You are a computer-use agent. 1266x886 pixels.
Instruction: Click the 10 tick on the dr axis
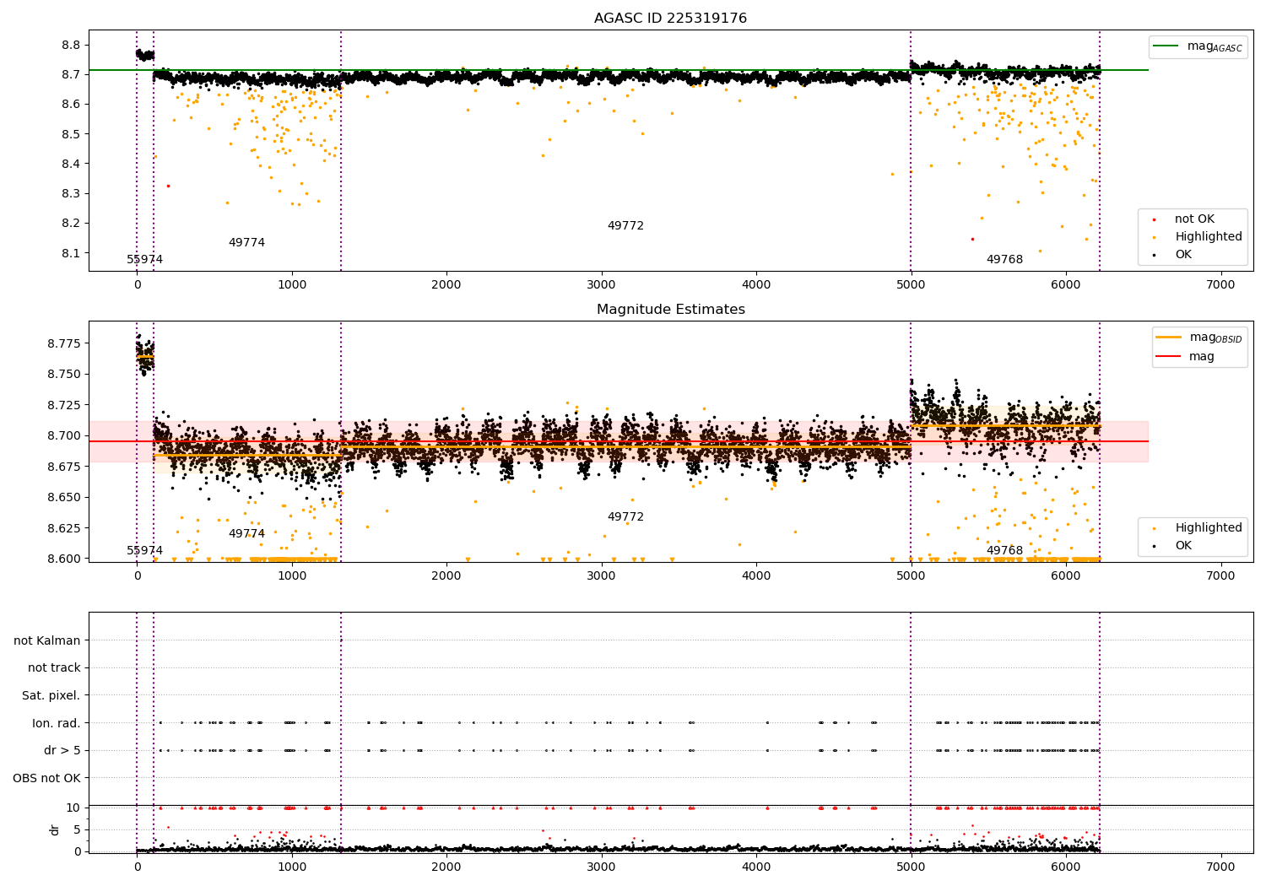point(73,808)
